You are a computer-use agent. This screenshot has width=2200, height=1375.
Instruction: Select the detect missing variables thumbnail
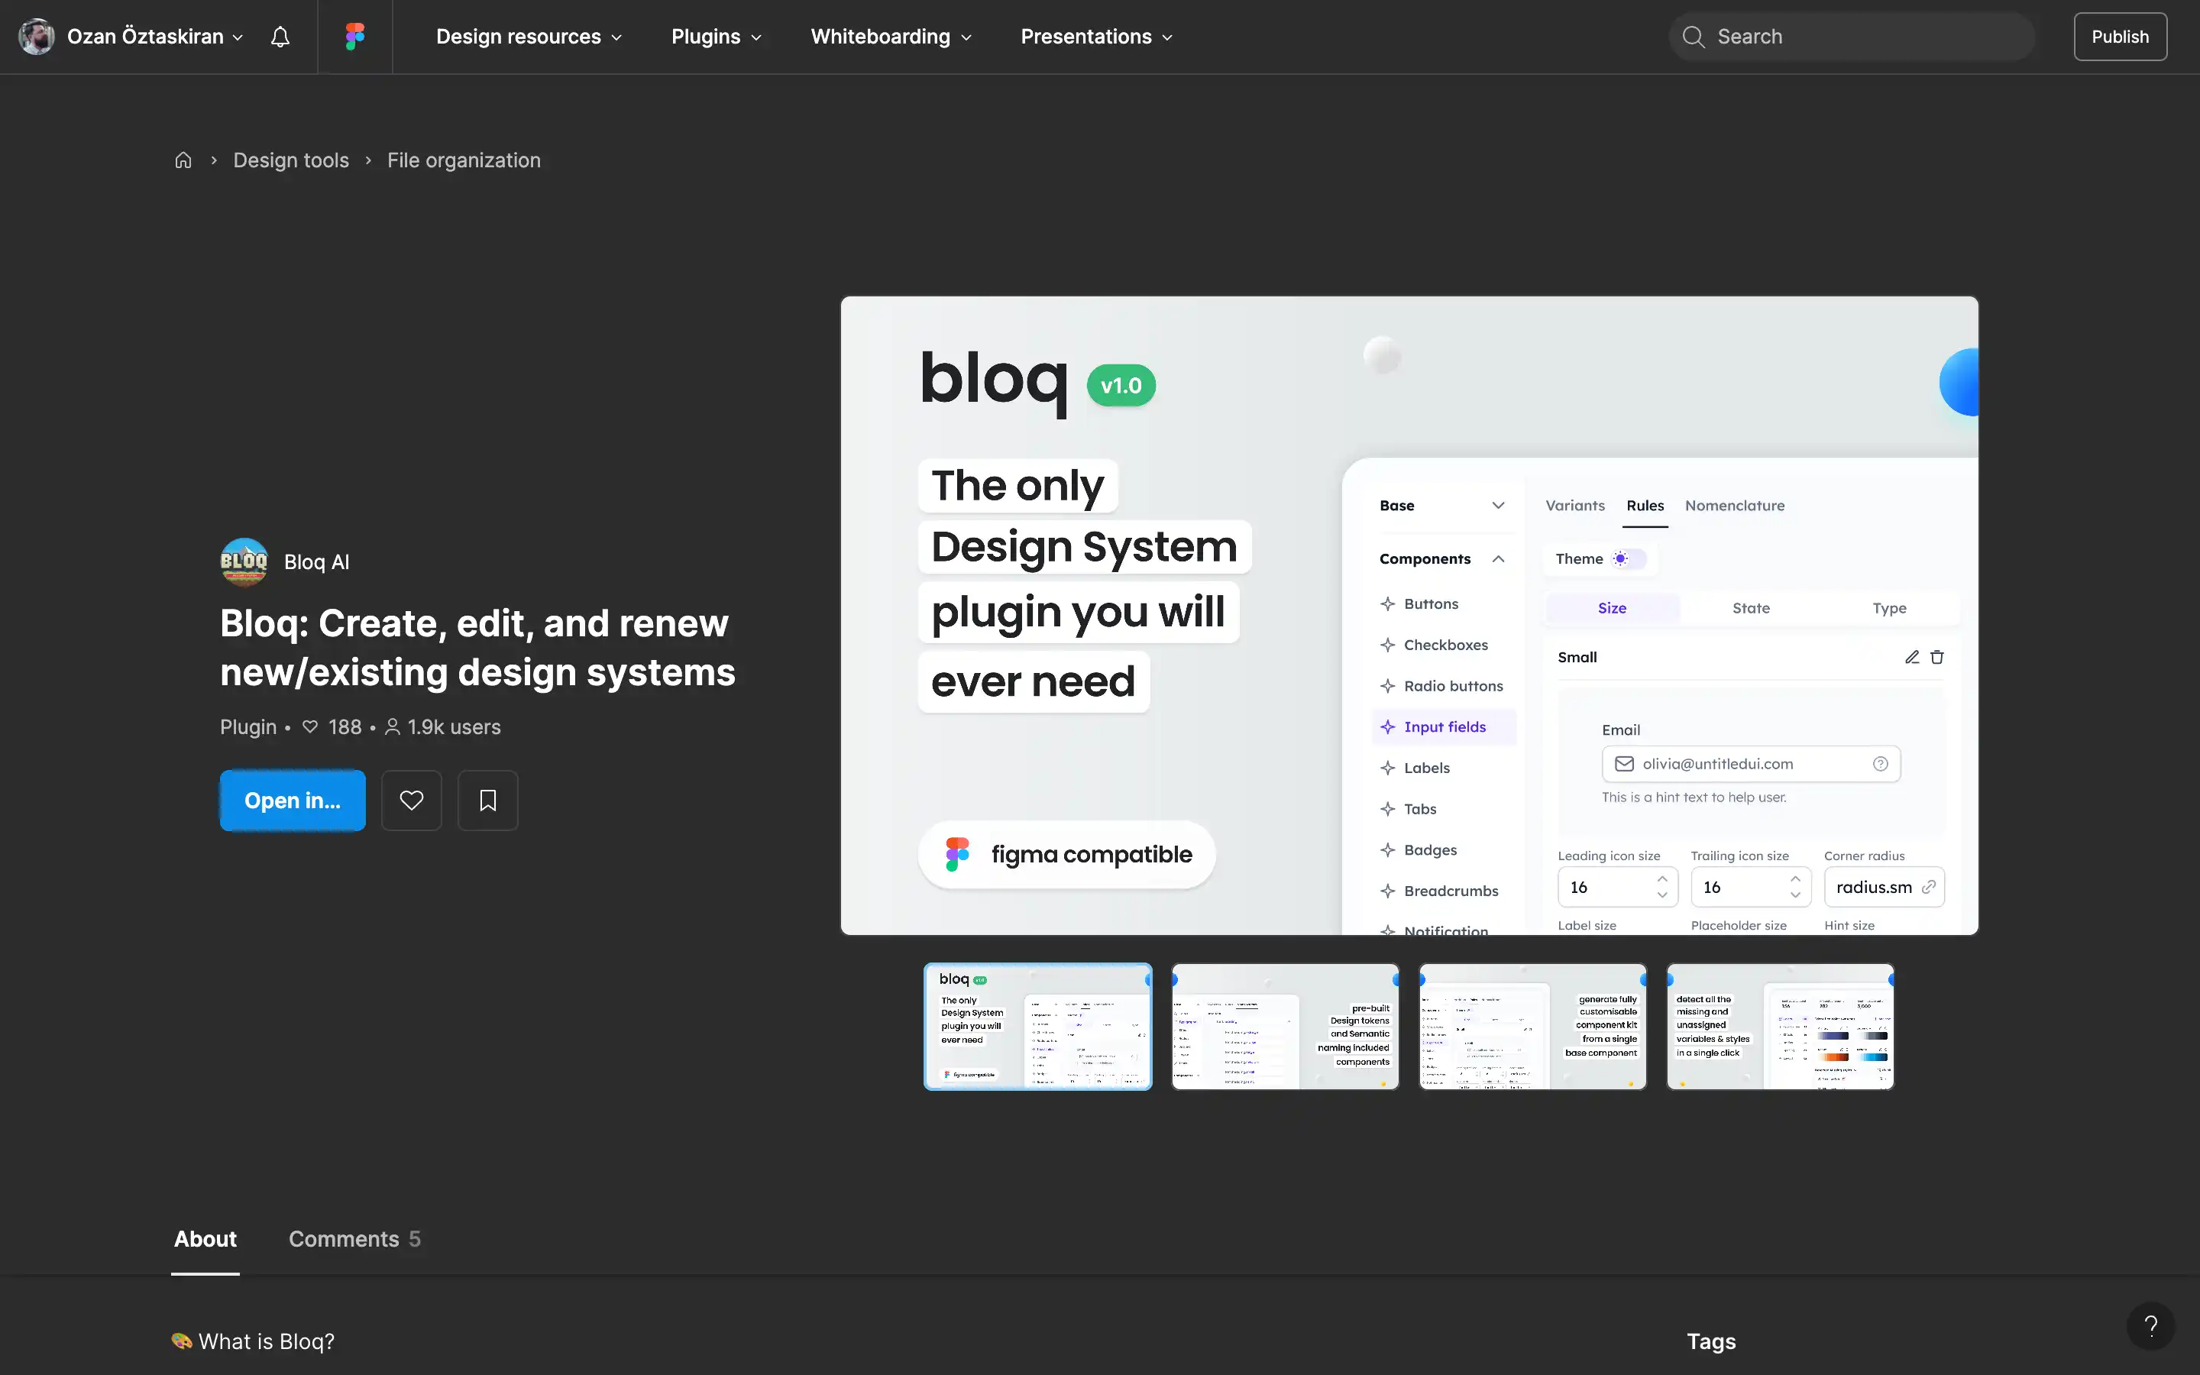coord(1780,1027)
